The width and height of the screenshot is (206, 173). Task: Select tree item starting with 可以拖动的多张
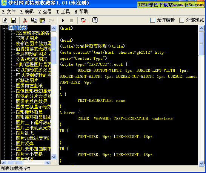[33, 70]
